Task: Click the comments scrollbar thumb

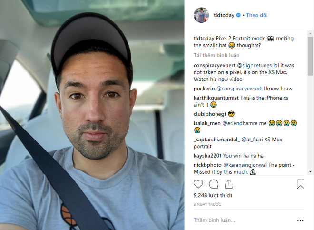Action: tap(310, 56)
